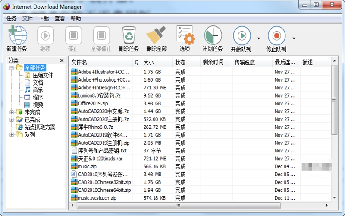Viewport: 345px width, 216px height.
Task: Select 文档 category
Action: click(38, 83)
